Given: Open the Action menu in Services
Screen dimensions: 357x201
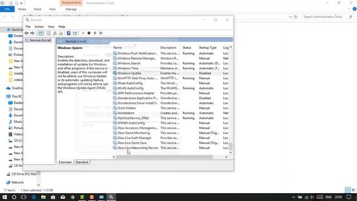Looking at the screenshot, I should pos(39,27).
